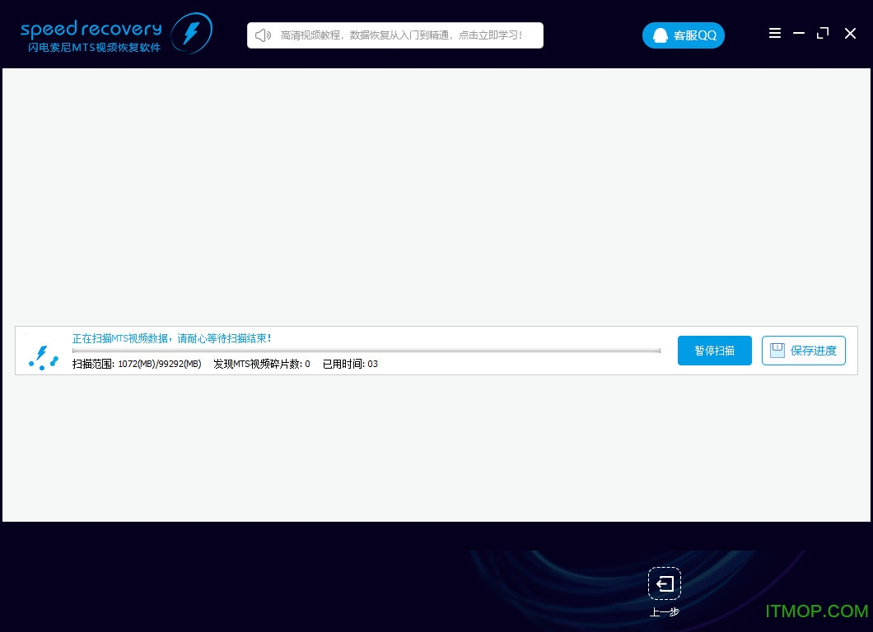
Task: Click the QQ penguin icon
Action: coord(661,35)
